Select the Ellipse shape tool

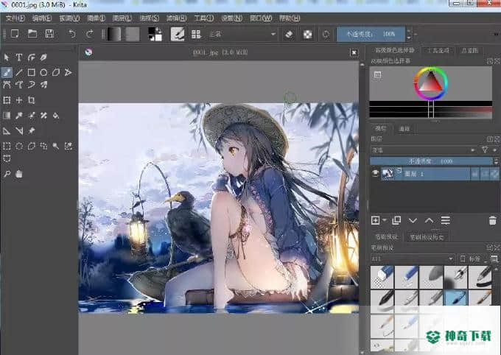pos(43,72)
